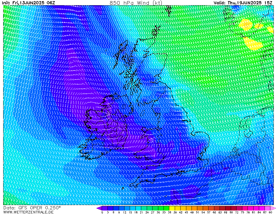Click the cyan 18–21 kt legend swatch
The height and width of the screenshot is (214, 277).
[139, 208]
